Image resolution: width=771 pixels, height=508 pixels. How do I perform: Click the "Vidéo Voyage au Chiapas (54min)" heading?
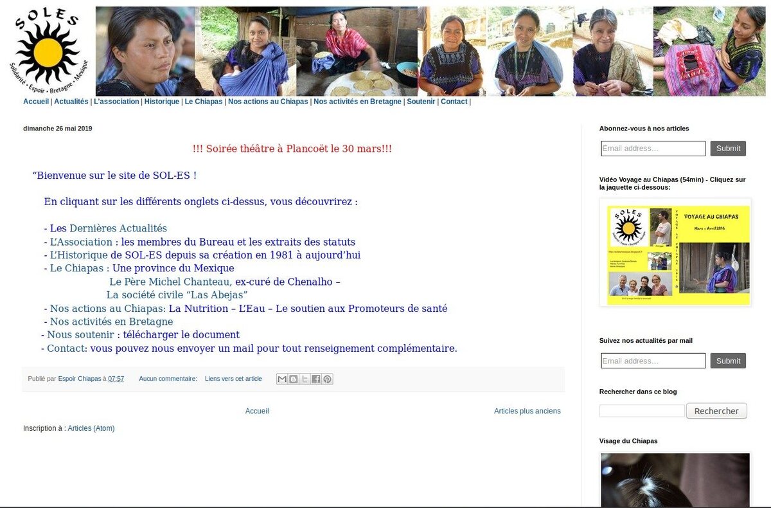point(673,183)
